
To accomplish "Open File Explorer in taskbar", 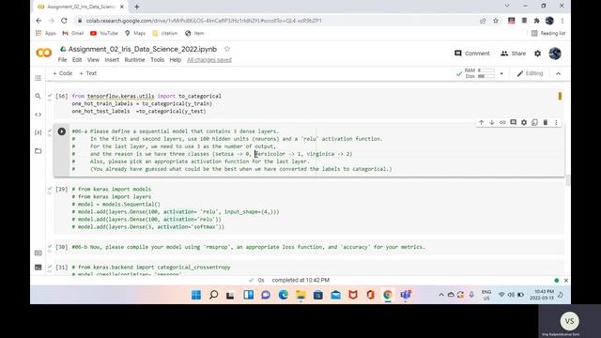I will (x=300, y=295).
